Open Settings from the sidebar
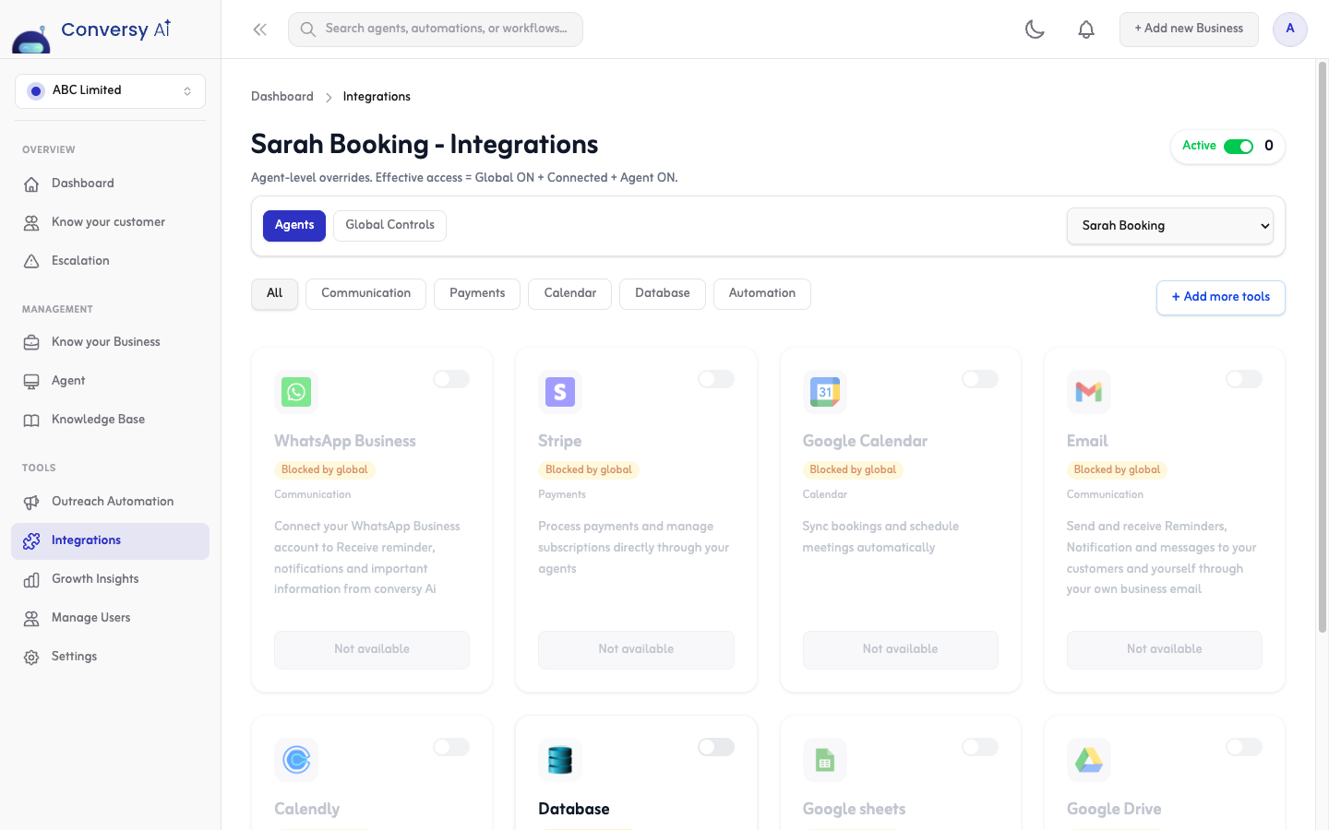Screen dimensions: 1329x830 (x=110, y=657)
